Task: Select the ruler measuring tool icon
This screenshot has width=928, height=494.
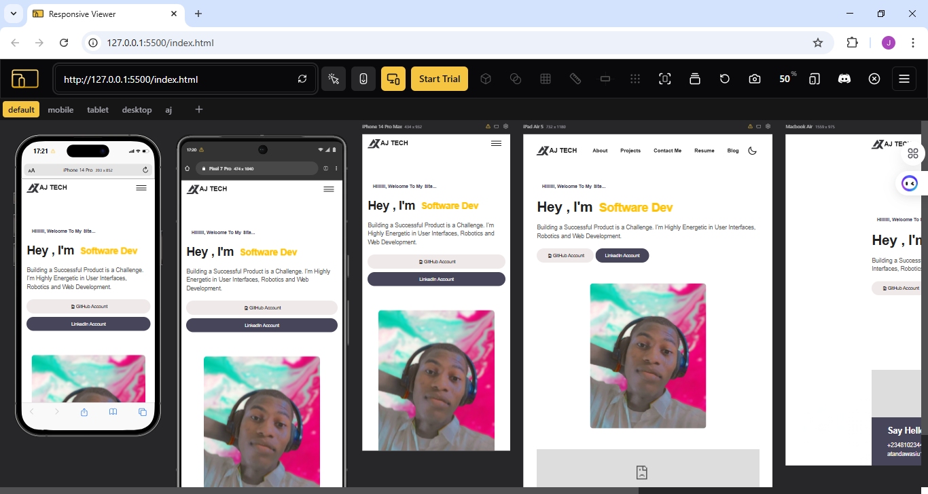Action: tap(575, 79)
